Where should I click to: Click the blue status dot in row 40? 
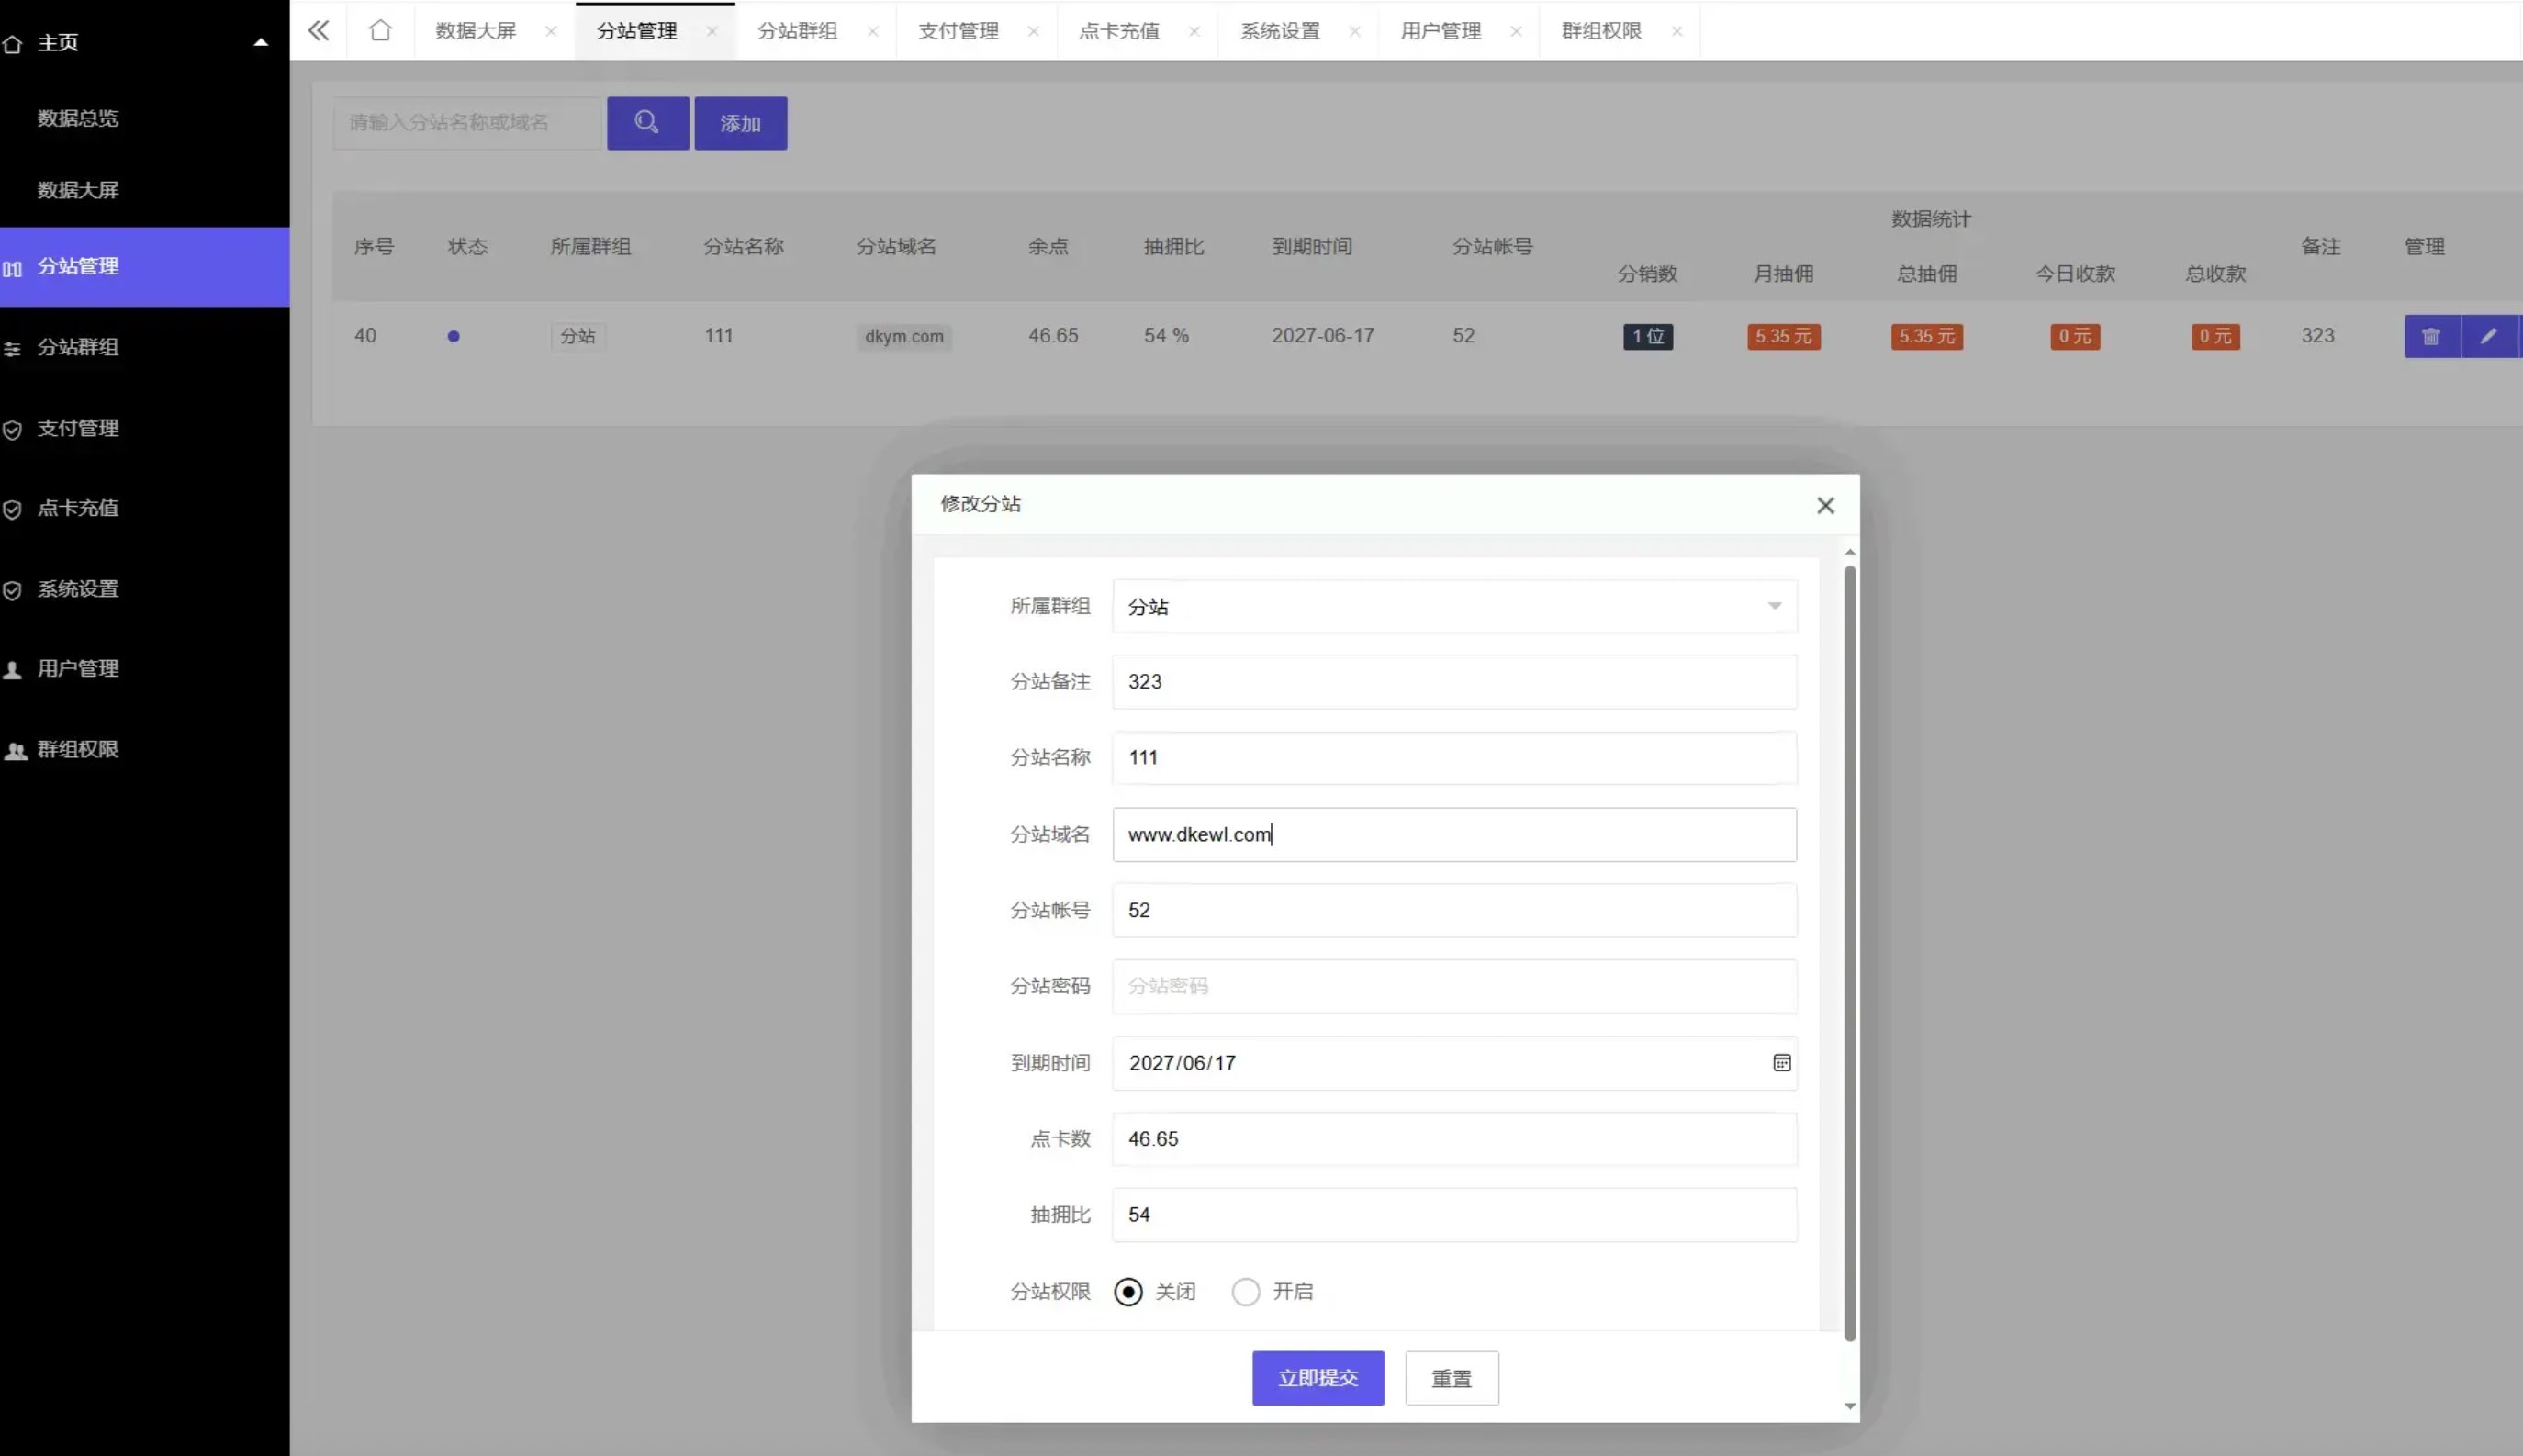(x=453, y=337)
